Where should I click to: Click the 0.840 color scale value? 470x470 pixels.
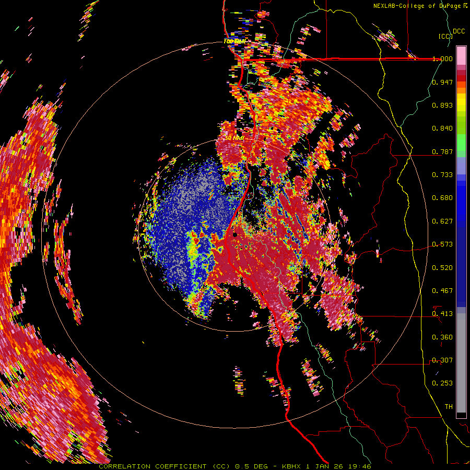coord(442,128)
